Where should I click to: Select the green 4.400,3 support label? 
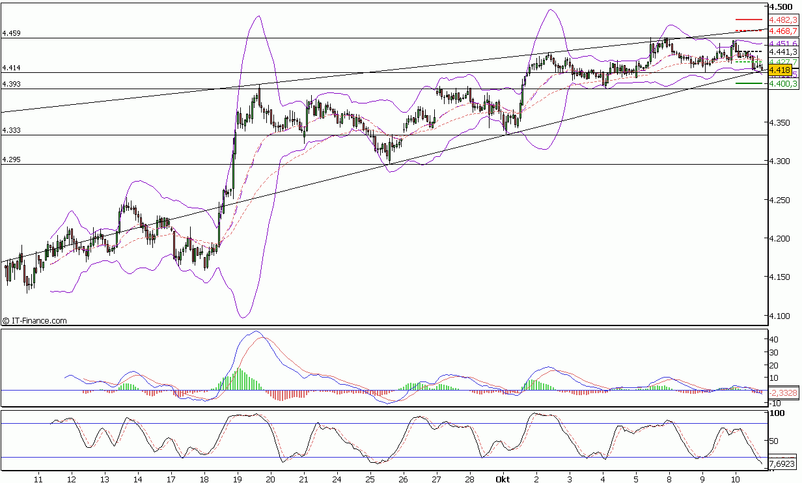tap(782, 83)
